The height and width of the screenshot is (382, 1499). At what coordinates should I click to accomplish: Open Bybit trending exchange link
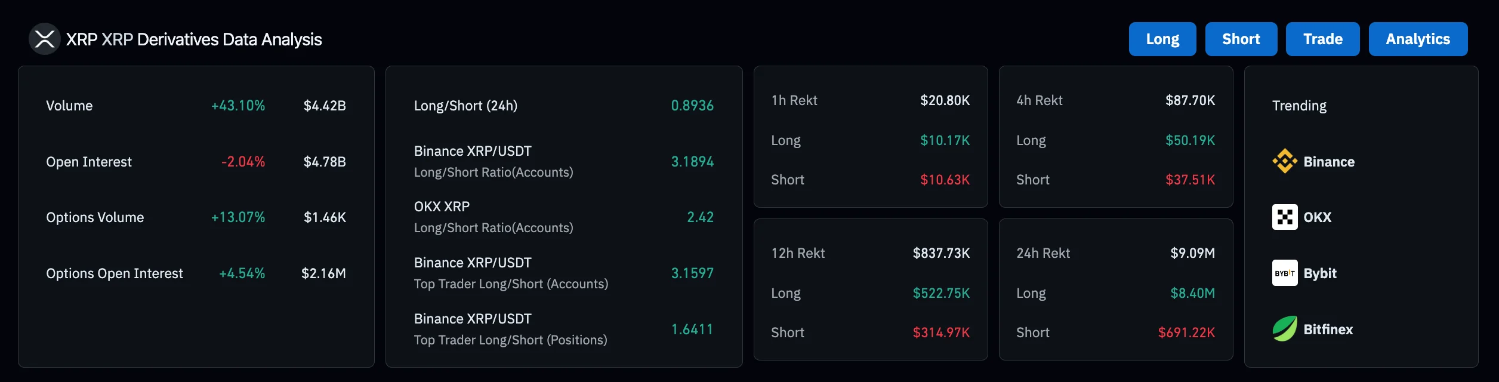click(x=1320, y=273)
